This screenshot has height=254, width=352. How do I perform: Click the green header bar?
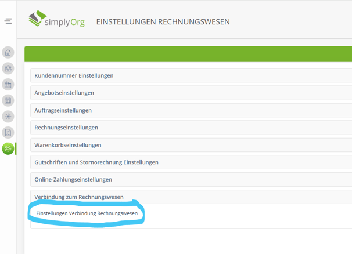(x=188, y=55)
